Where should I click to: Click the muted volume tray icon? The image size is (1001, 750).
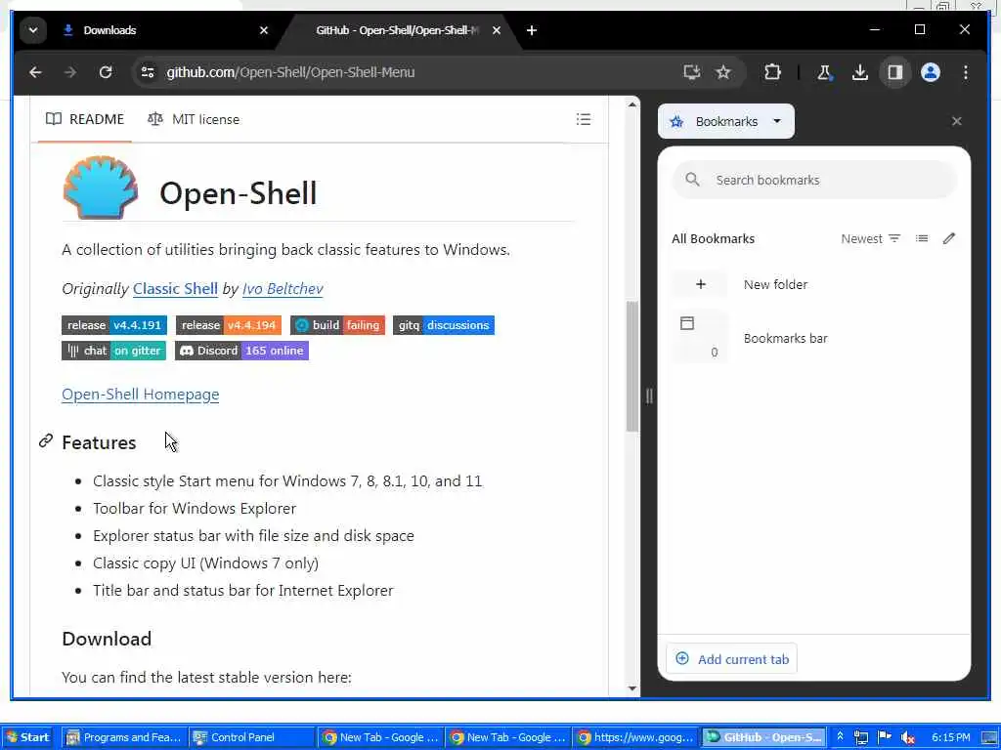click(x=908, y=738)
